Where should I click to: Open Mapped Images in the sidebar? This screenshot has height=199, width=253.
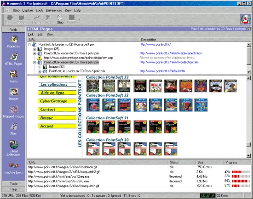click(13, 111)
